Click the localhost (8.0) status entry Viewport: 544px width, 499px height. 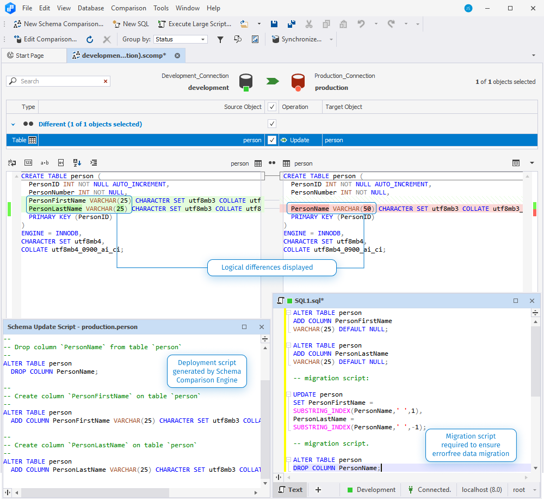click(481, 490)
